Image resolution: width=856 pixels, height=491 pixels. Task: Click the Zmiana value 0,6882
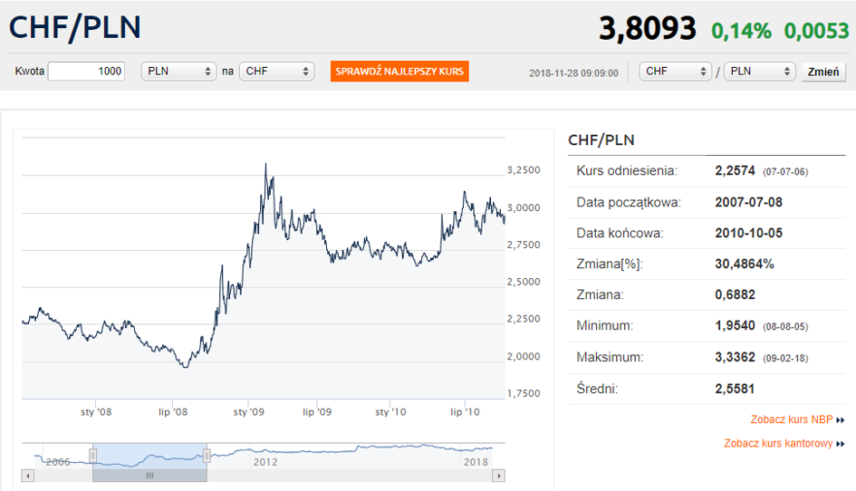pyautogui.click(x=735, y=295)
